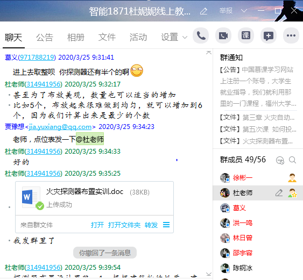Open the more options ellipsis button
The height and width of the screenshot is (280, 303).
pos(291,35)
